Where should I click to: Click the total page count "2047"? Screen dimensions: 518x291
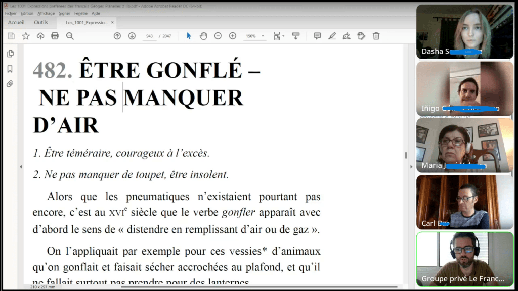click(x=167, y=36)
